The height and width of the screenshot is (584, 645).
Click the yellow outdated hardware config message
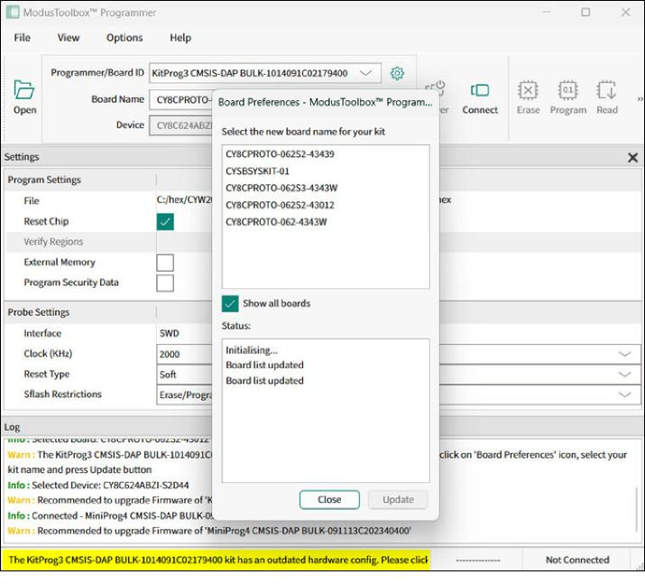pyautogui.click(x=217, y=561)
